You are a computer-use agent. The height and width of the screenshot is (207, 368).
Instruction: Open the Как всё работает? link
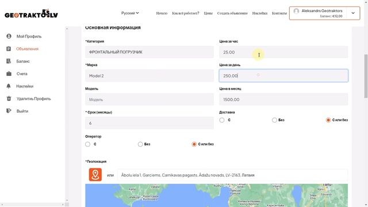185,13
